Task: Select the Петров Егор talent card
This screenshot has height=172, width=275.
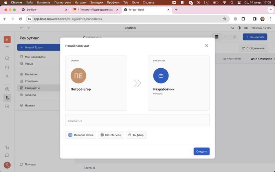Action: (96, 83)
